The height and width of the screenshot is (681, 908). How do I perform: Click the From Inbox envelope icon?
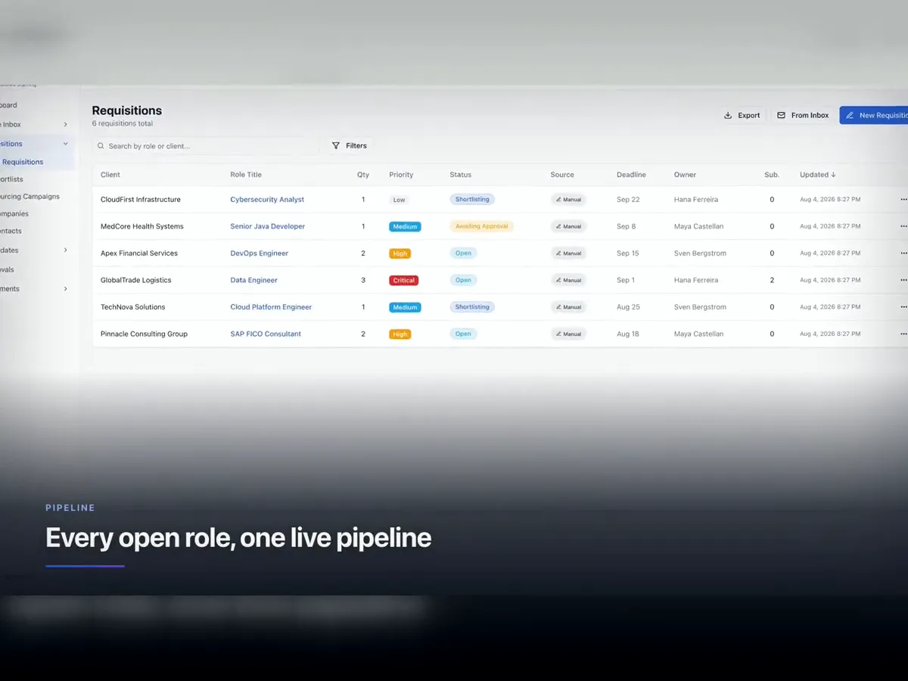pos(781,115)
